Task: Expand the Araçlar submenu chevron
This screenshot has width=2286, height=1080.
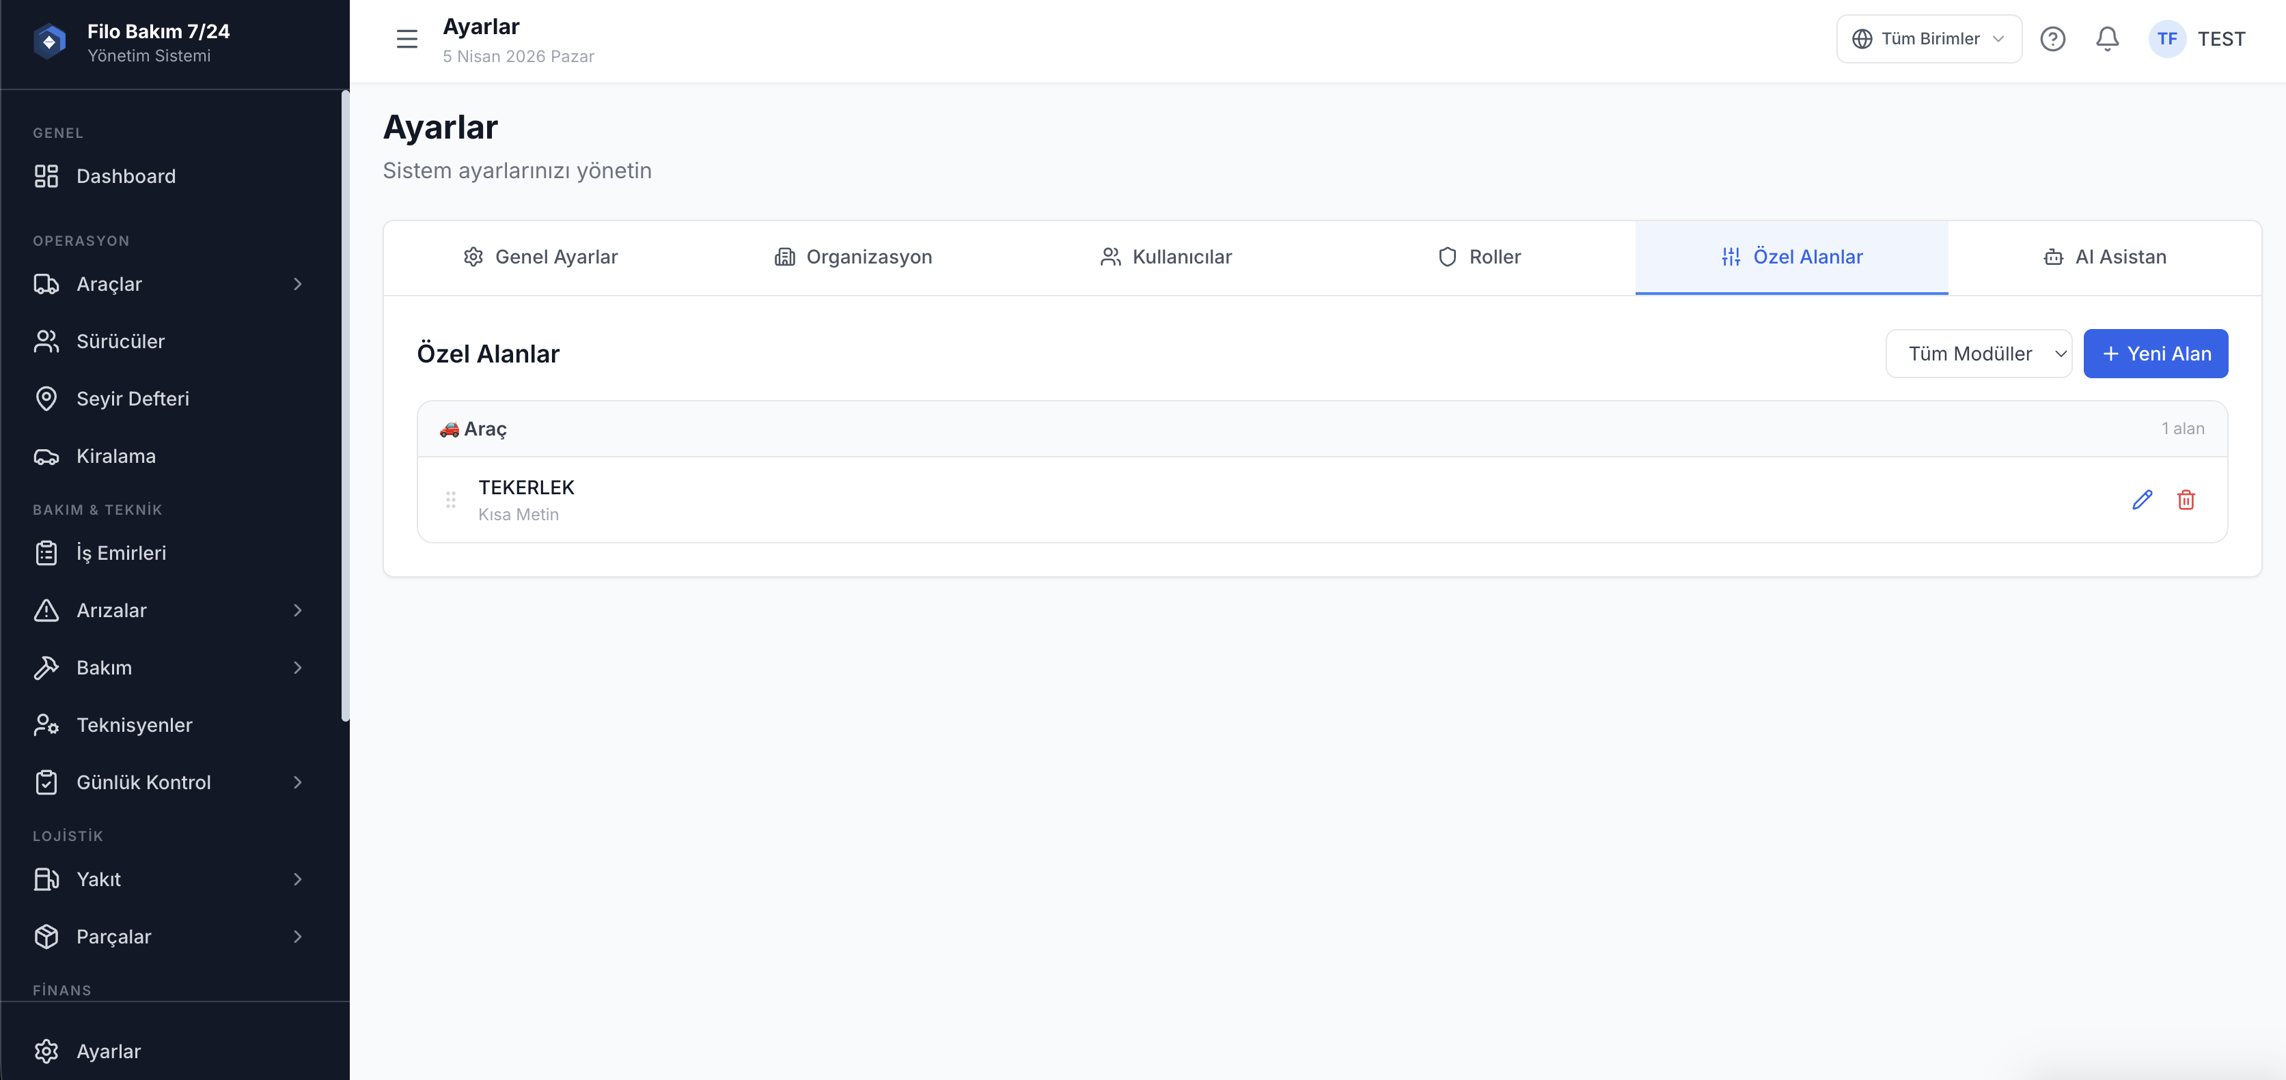Action: pyautogui.click(x=298, y=285)
